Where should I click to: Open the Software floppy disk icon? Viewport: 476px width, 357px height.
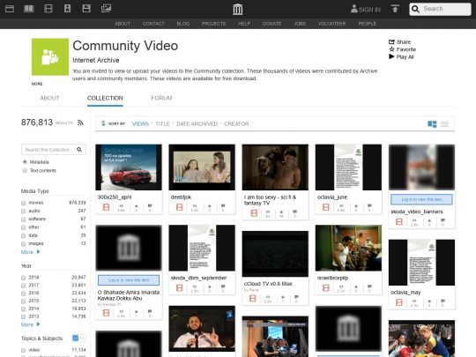coord(86,9)
